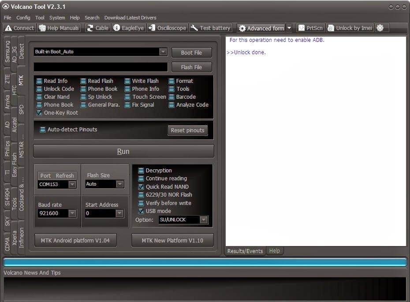Viewport: 410px width, 302px height.
Task: Click the 'need to enable ADB' message
Action: pos(277,40)
